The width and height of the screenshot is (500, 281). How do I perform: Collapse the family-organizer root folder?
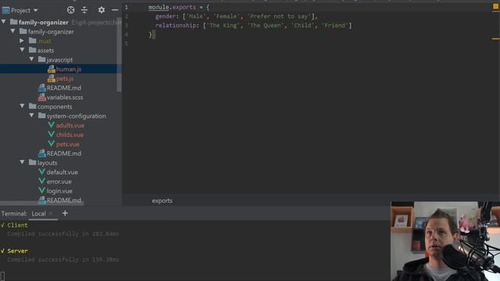click(x=3, y=22)
